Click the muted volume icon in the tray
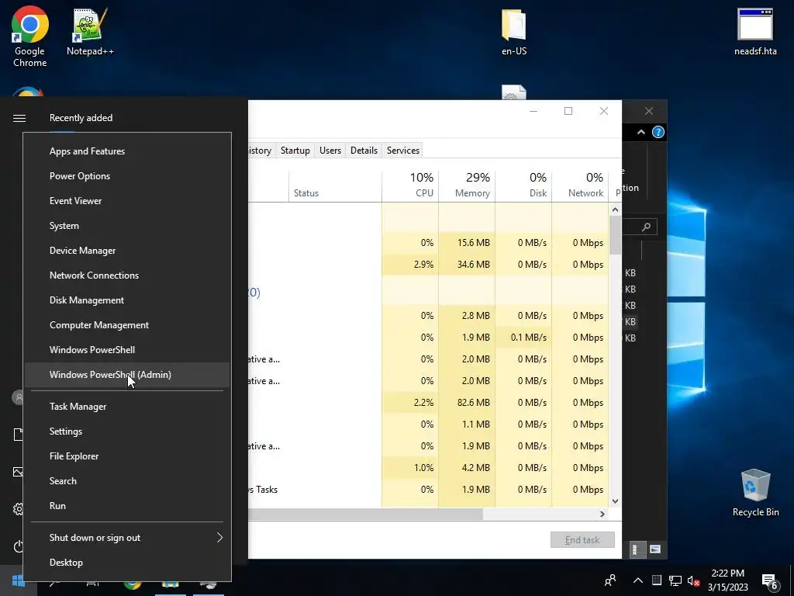 pos(693,580)
